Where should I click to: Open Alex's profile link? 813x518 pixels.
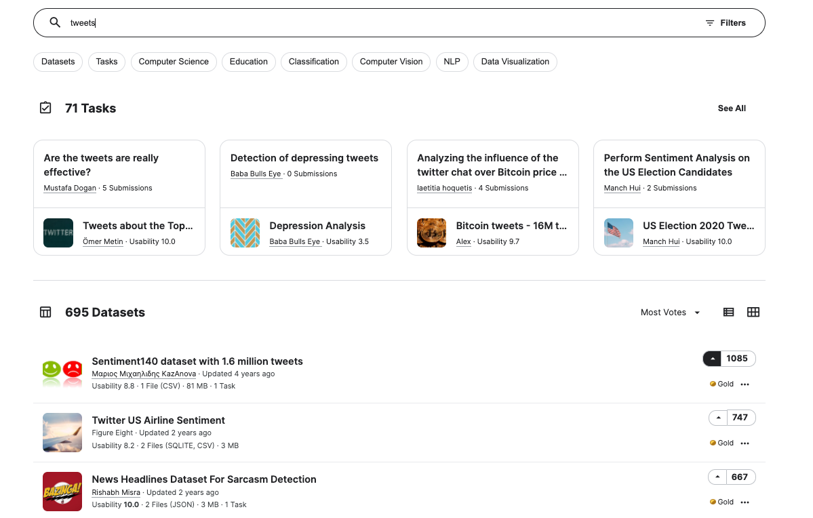point(464,241)
